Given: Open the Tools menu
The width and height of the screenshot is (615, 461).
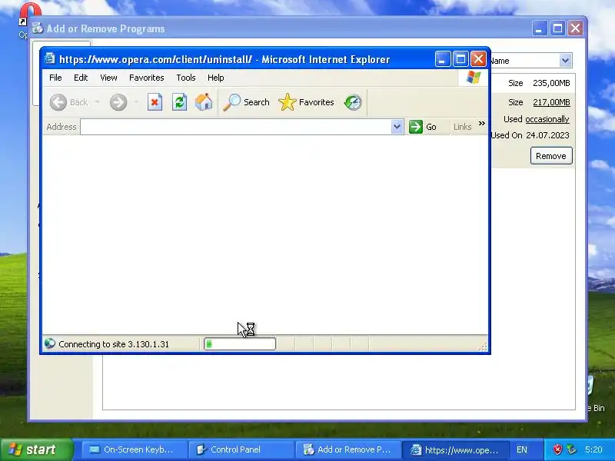Looking at the screenshot, I should pos(186,78).
